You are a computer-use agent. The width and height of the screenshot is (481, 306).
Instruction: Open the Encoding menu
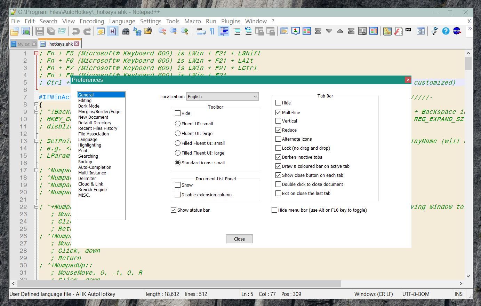coord(92,21)
